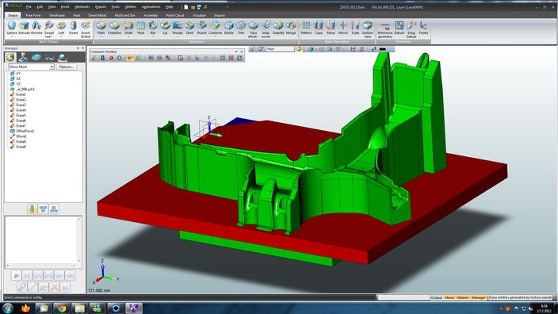Select the Divide operation
The image size is (558, 314).
click(229, 28)
